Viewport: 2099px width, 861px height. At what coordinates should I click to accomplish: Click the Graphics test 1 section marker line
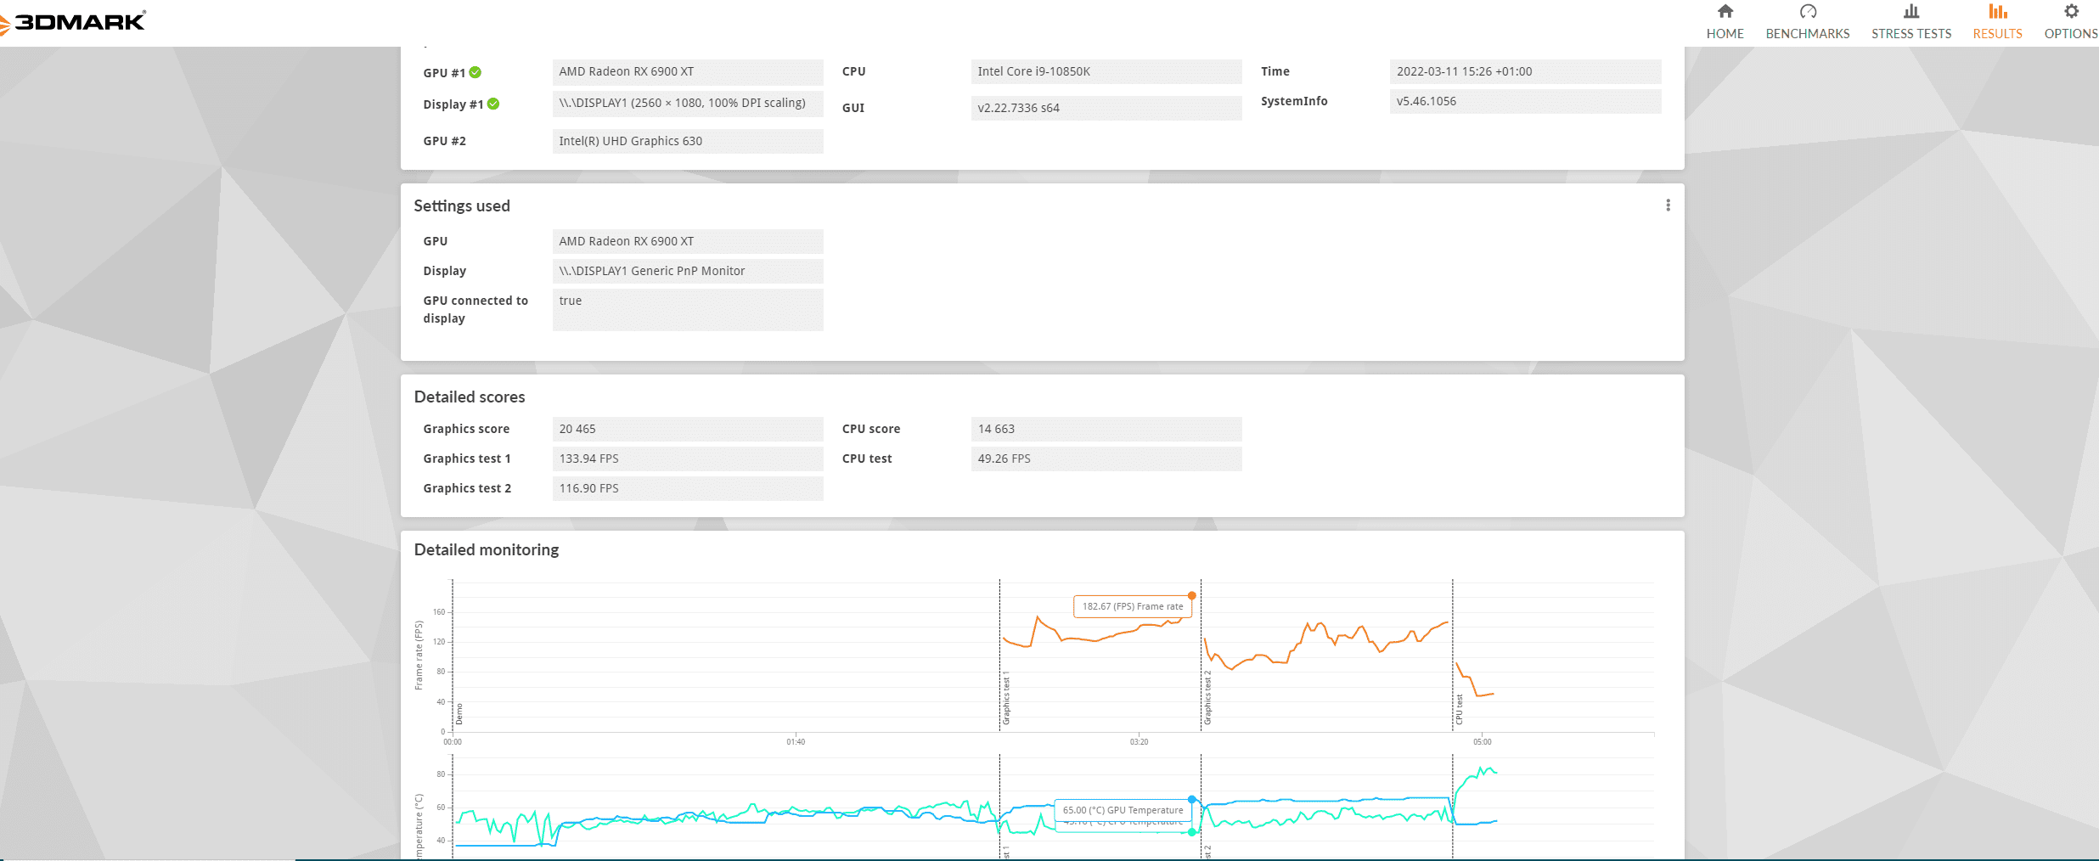click(999, 654)
